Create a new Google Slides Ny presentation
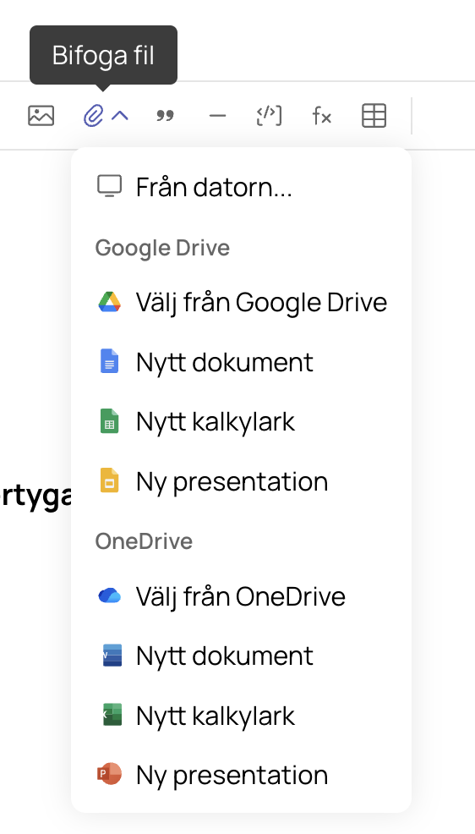 (x=241, y=481)
